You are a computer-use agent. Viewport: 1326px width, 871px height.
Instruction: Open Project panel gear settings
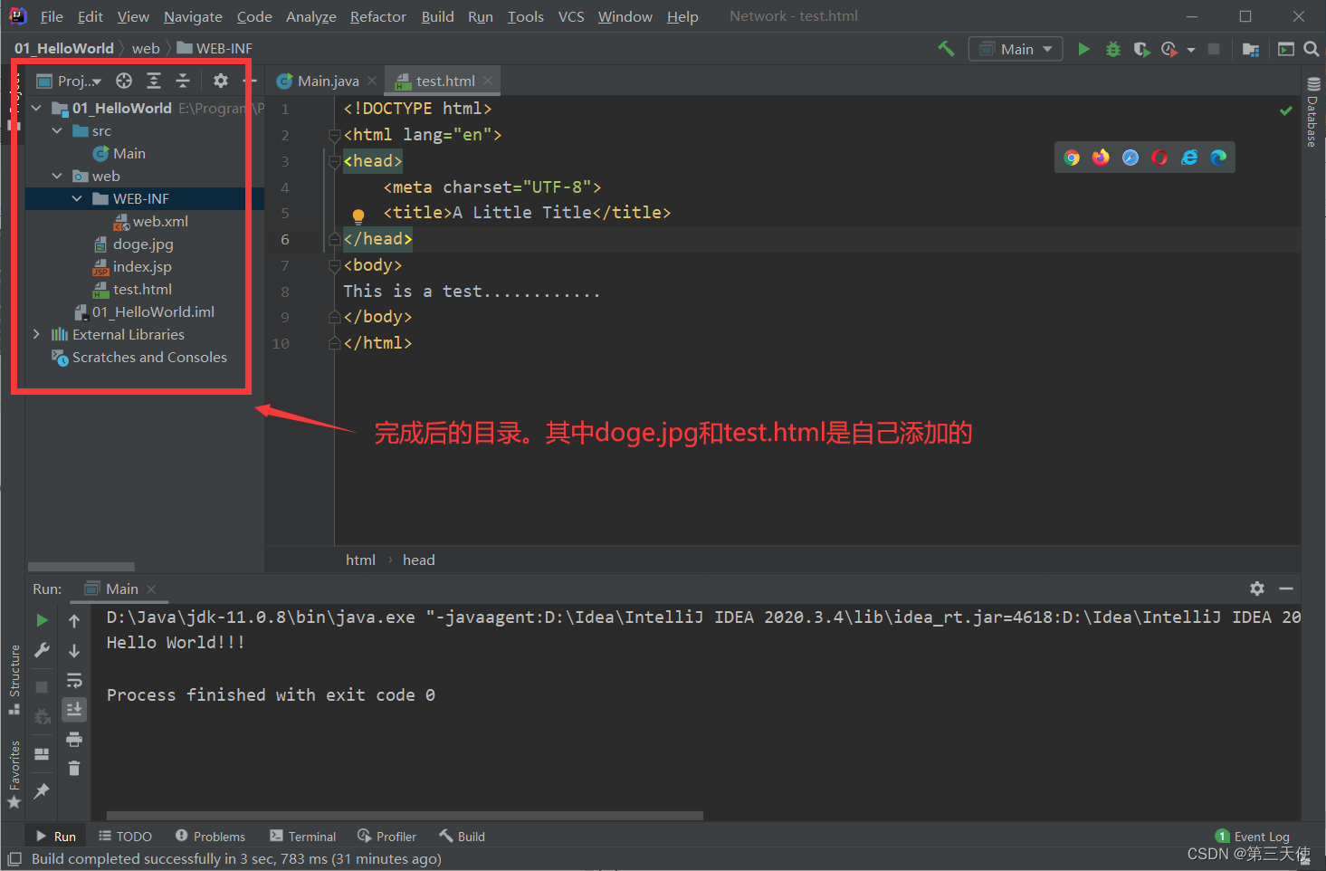220,81
